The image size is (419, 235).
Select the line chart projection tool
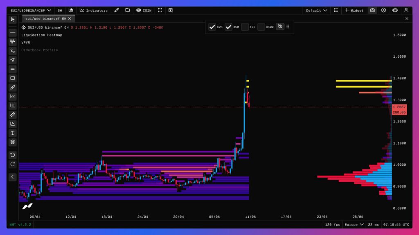13,96
